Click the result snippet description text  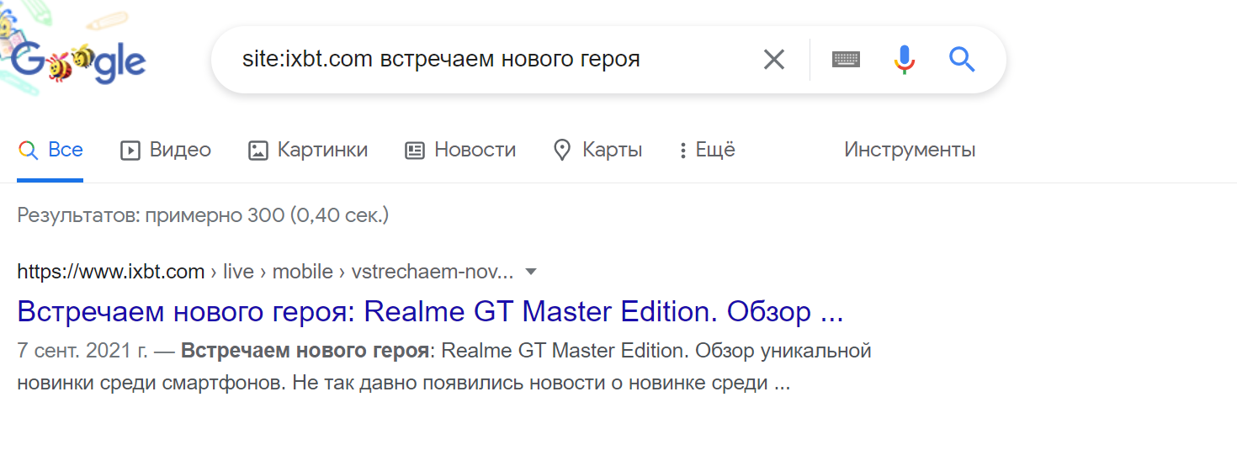pyautogui.click(x=443, y=367)
